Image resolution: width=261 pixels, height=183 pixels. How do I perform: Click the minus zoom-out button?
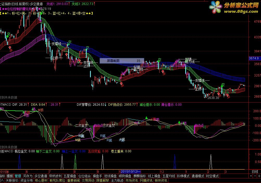(x=255, y=176)
